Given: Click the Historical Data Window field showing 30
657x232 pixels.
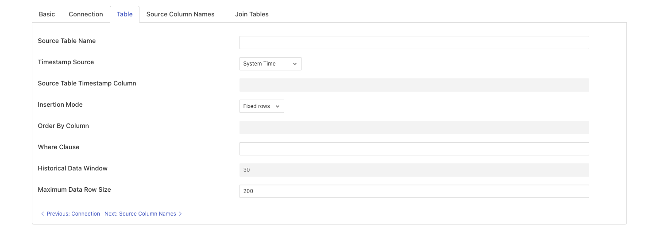Looking at the screenshot, I should pyautogui.click(x=414, y=170).
